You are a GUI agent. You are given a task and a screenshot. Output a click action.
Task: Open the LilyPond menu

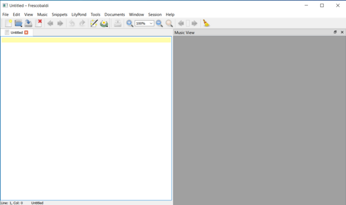pos(79,14)
